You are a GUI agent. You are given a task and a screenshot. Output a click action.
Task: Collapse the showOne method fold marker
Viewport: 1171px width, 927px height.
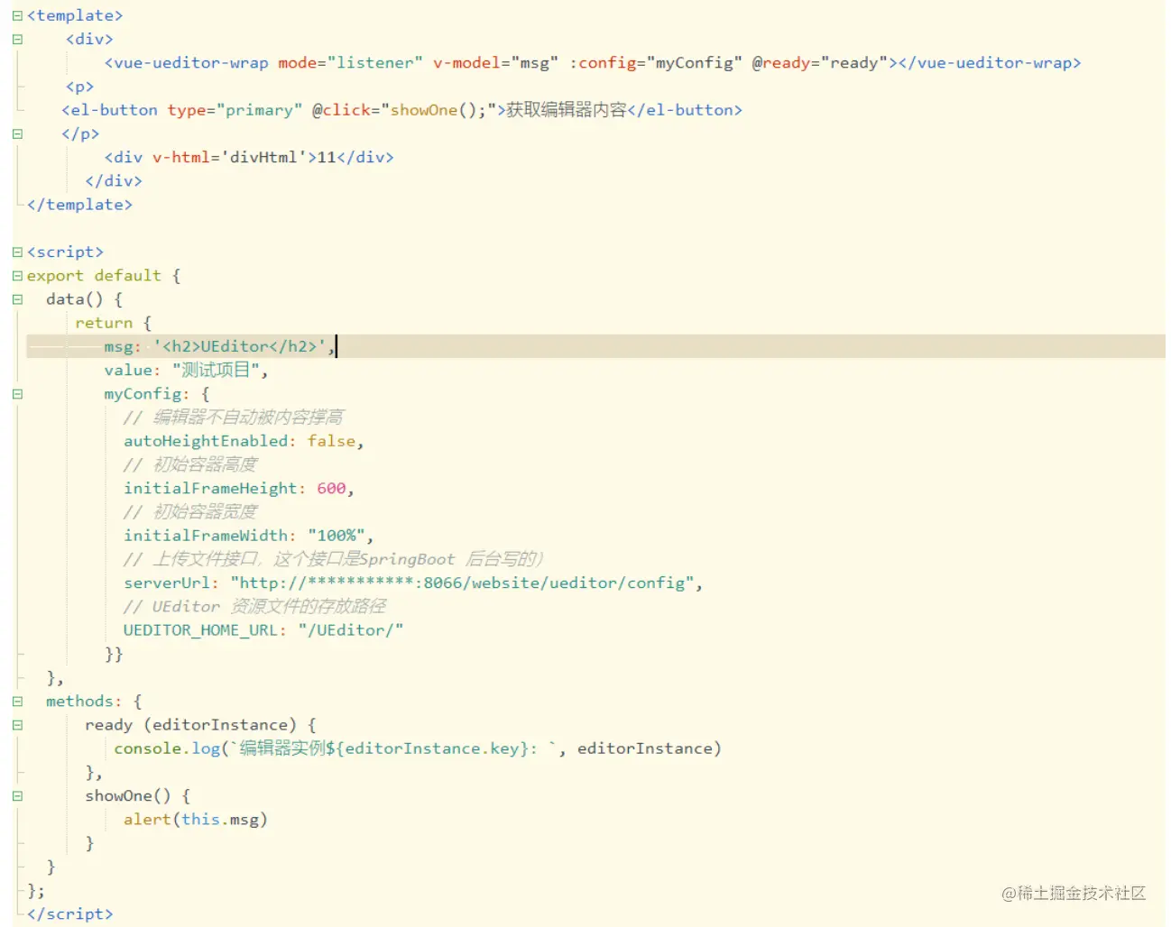click(x=17, y=796)
